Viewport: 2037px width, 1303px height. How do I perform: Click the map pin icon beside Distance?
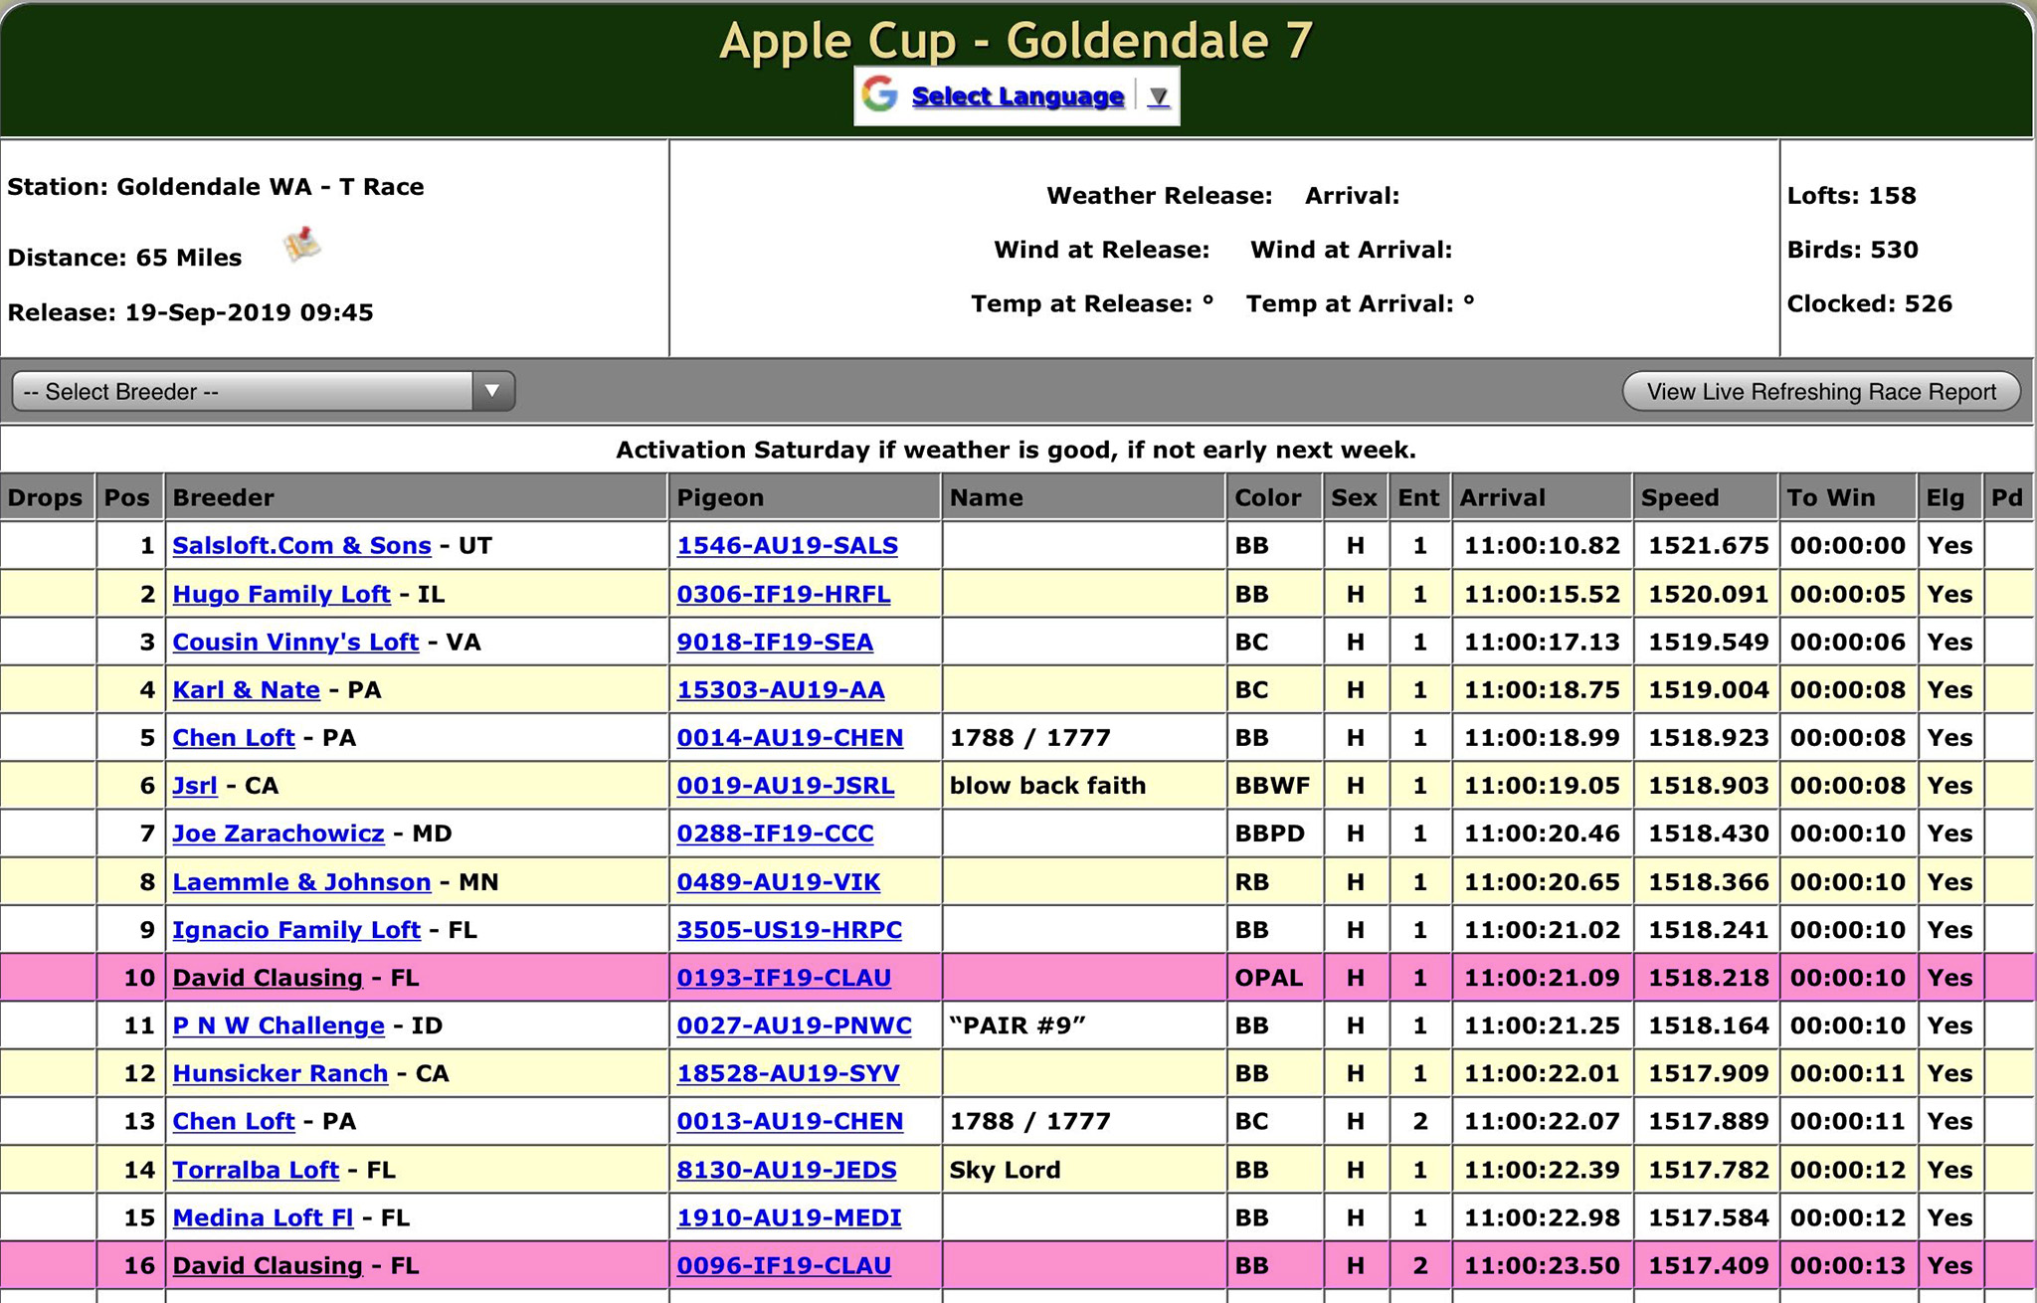pyautogui.click(x=302, y=245)
